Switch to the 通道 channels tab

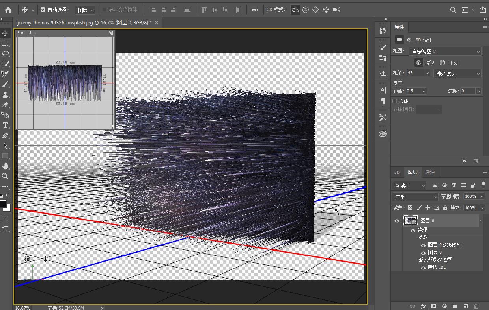pos(430,172)
